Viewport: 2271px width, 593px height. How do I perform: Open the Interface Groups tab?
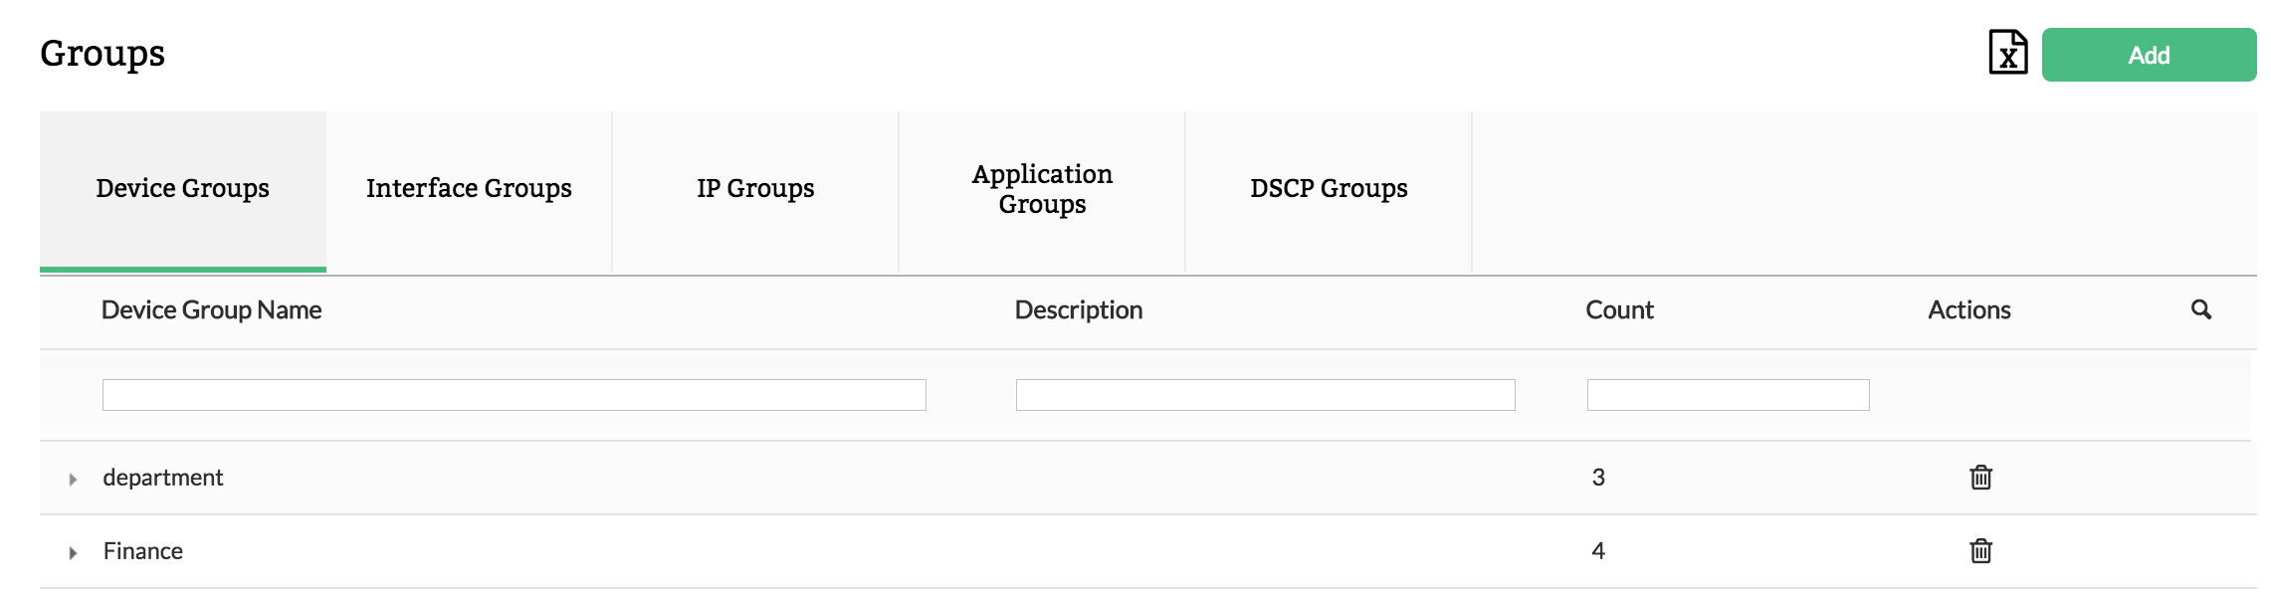point(469,189)
